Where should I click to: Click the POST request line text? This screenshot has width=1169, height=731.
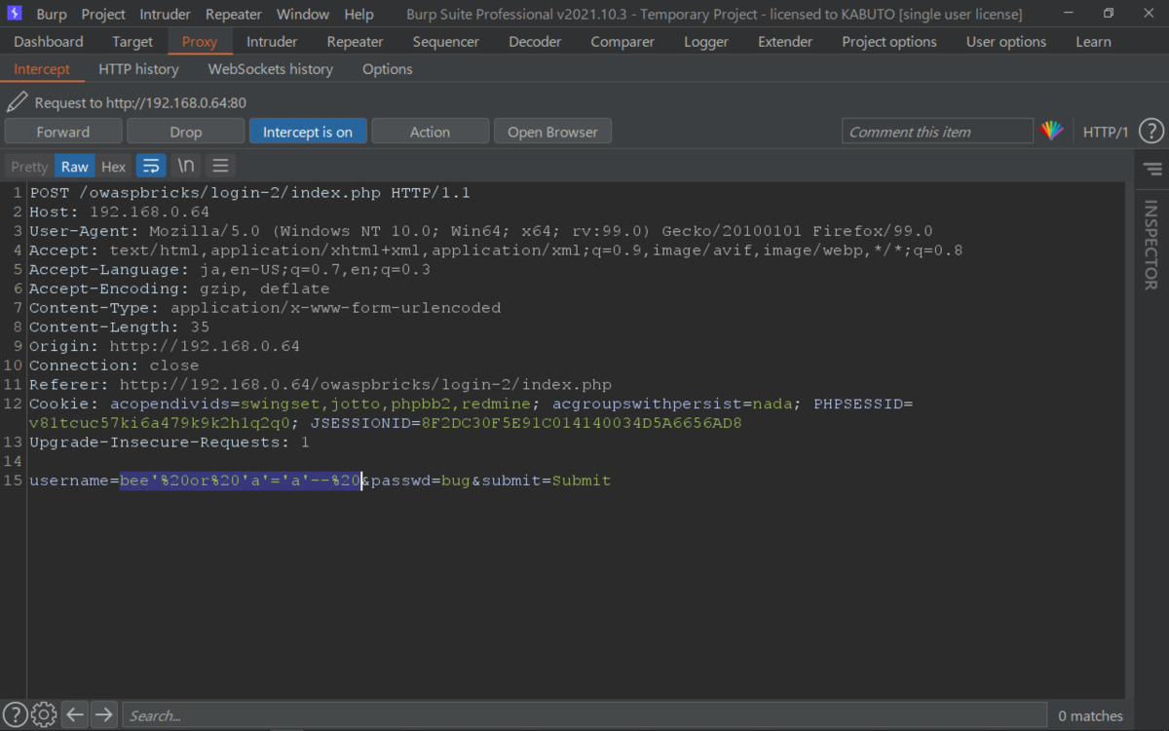[249, 193]
